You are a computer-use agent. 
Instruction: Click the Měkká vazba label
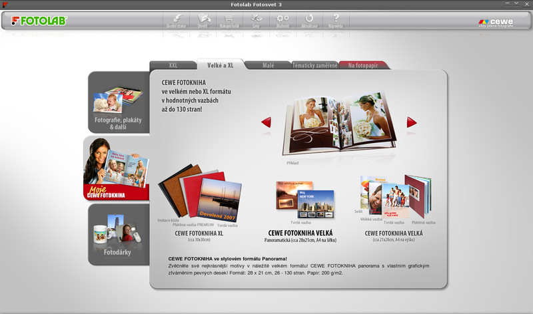click(371, 220)
